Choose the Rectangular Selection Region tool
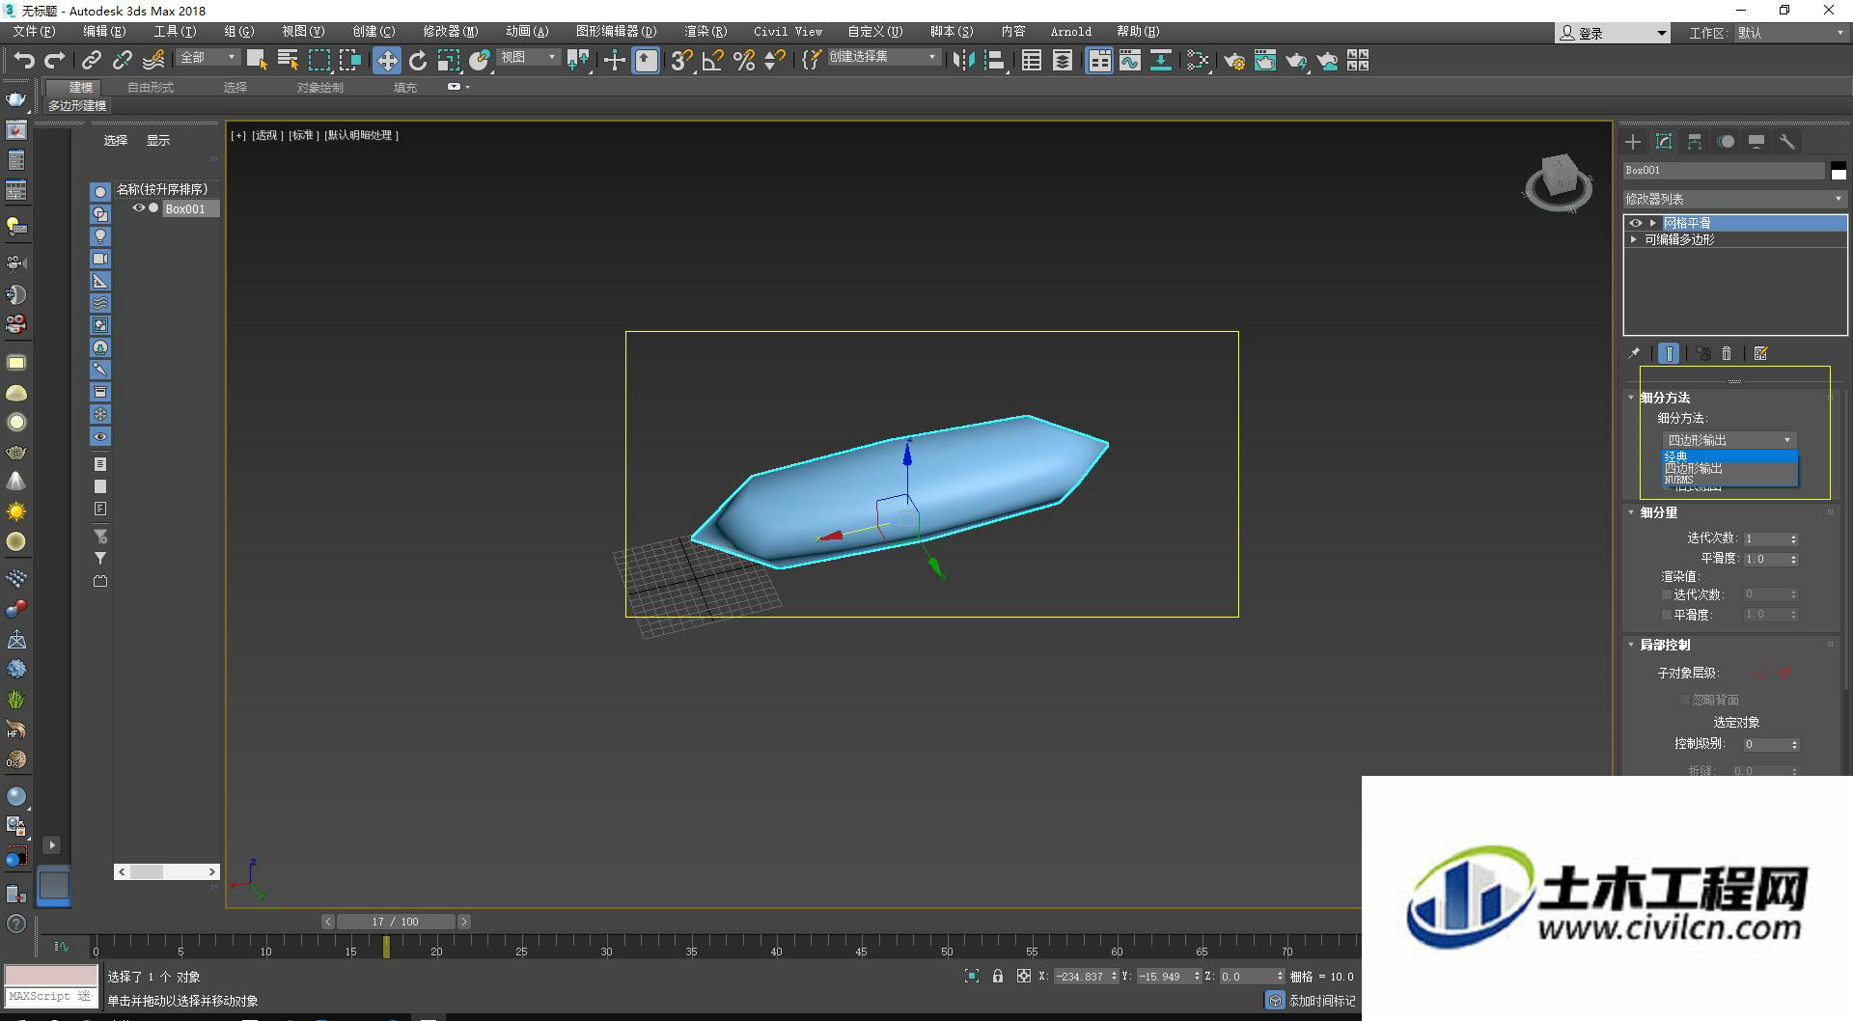 coord(318,60)
